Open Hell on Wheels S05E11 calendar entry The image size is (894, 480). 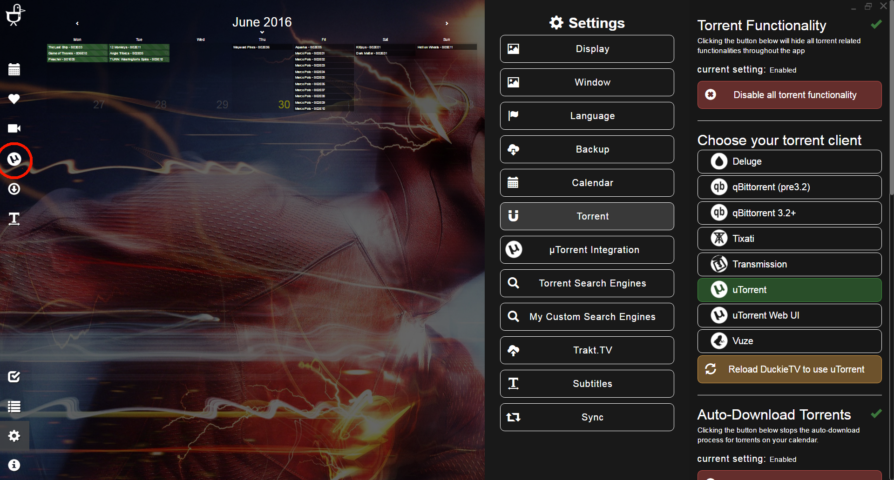(x=447, y=47)
